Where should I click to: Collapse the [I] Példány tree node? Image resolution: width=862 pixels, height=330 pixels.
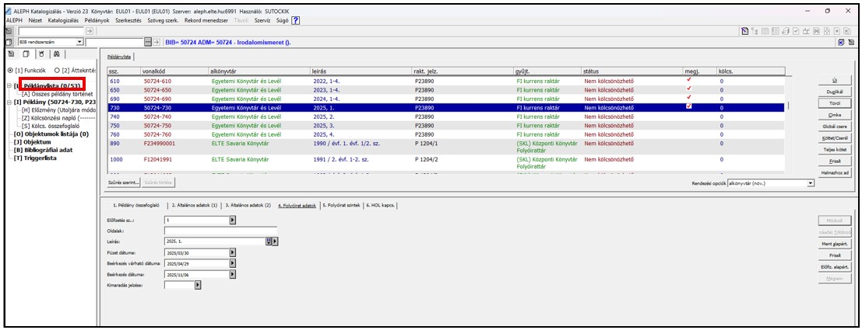pyautogui.click(x=9, y=102)
